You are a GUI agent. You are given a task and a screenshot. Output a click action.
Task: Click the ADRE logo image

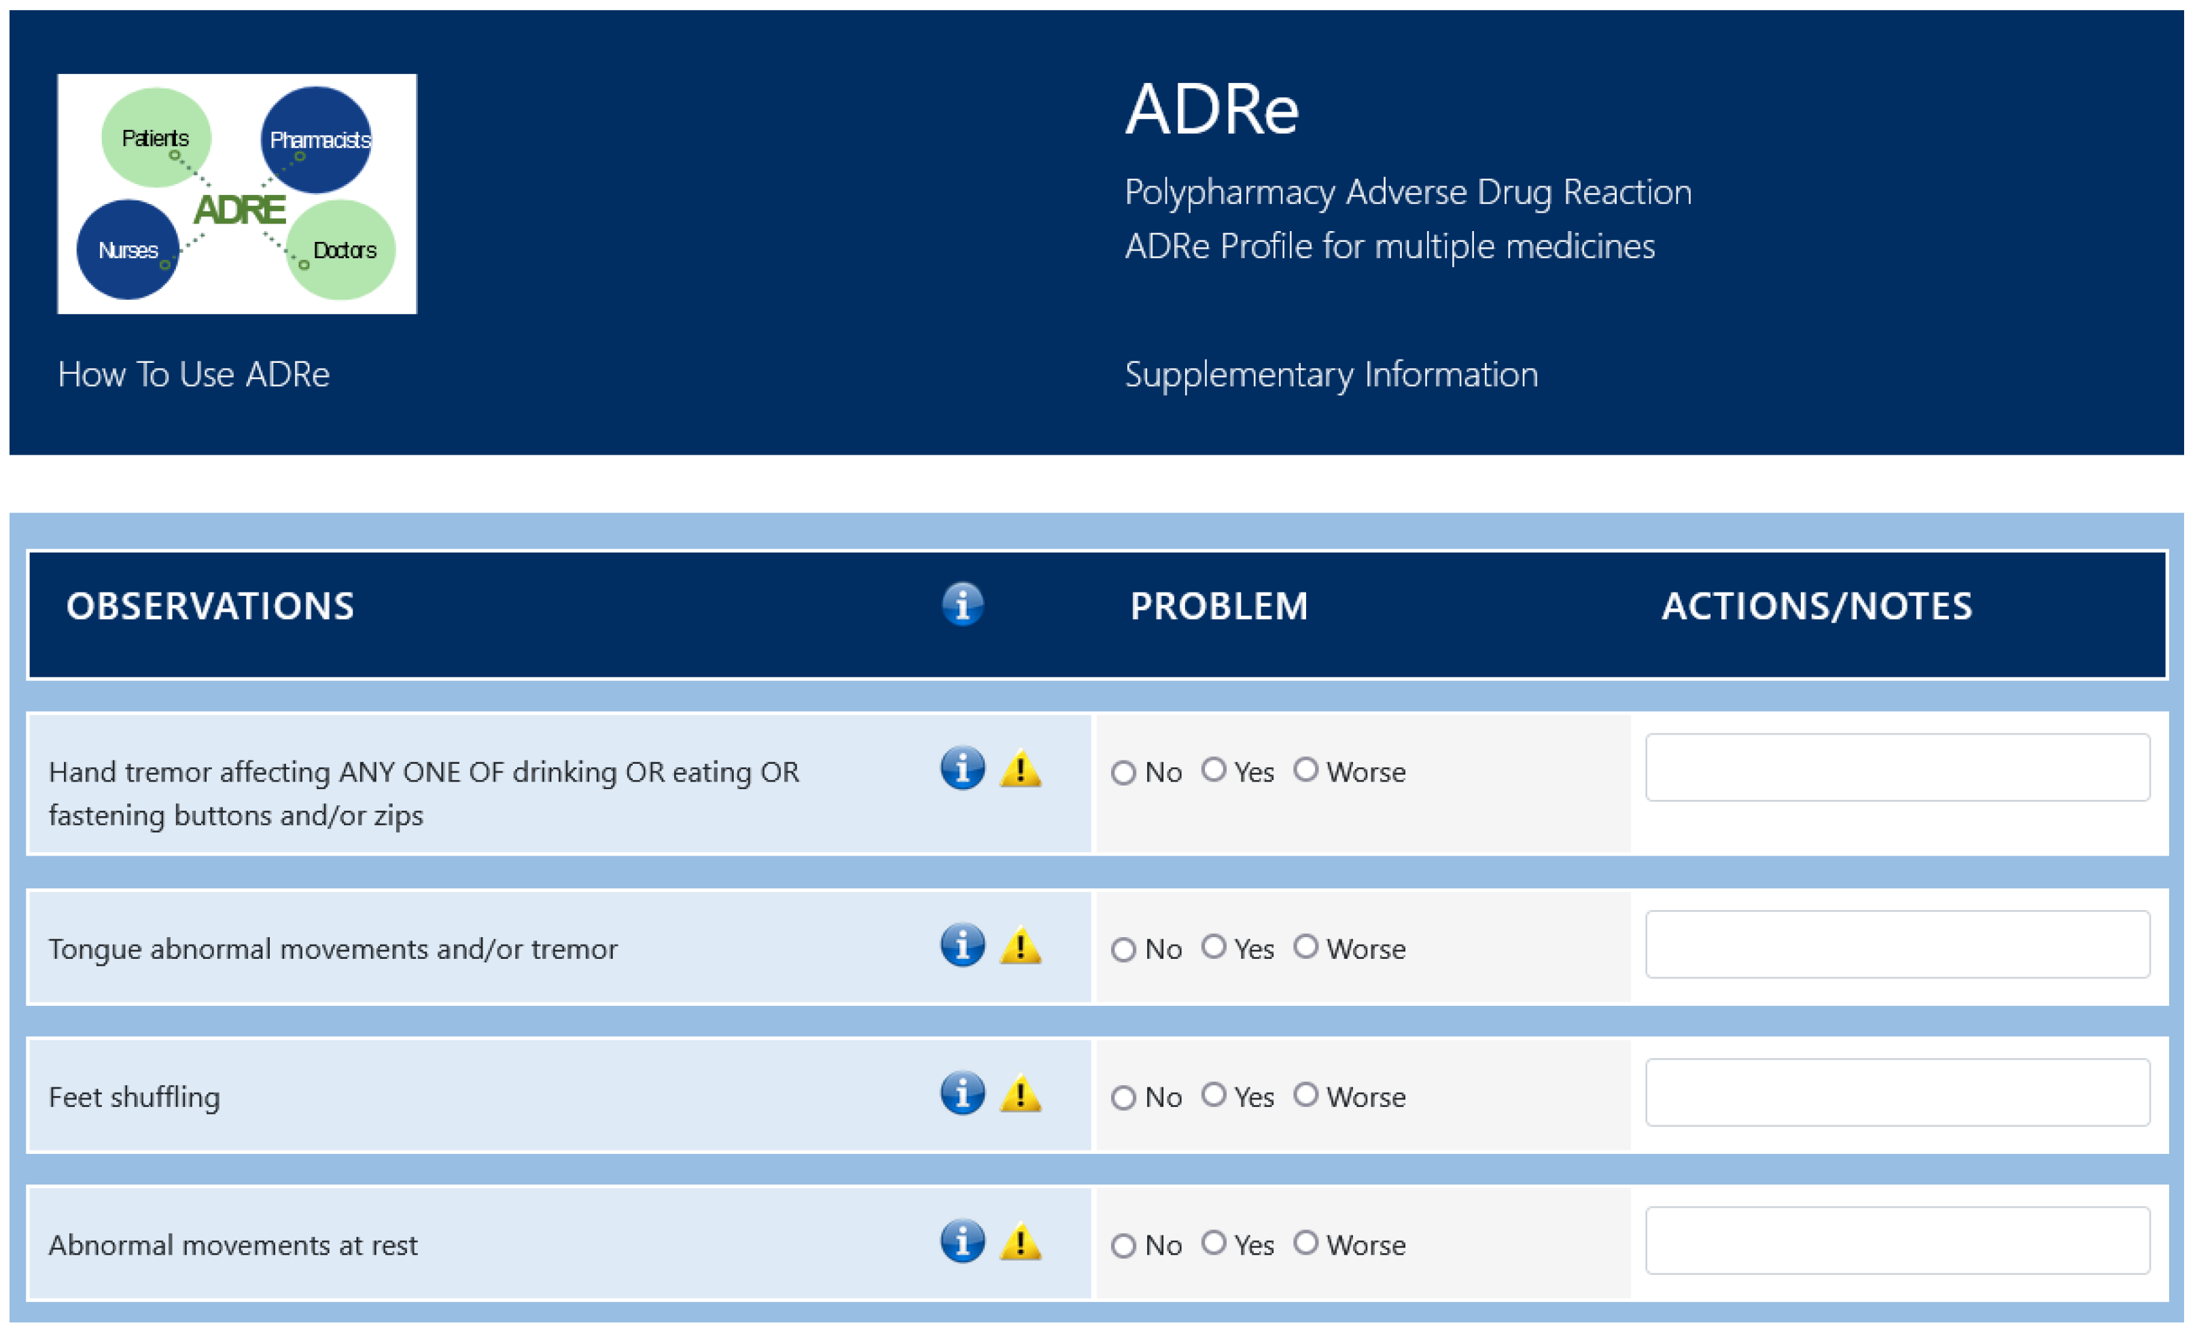click(x=237, y=194)
